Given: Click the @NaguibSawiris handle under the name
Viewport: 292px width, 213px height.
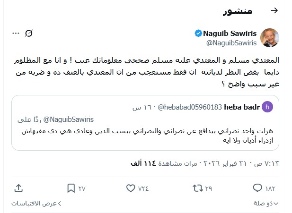Looking at the screenshot, I should tap(230, 43).
